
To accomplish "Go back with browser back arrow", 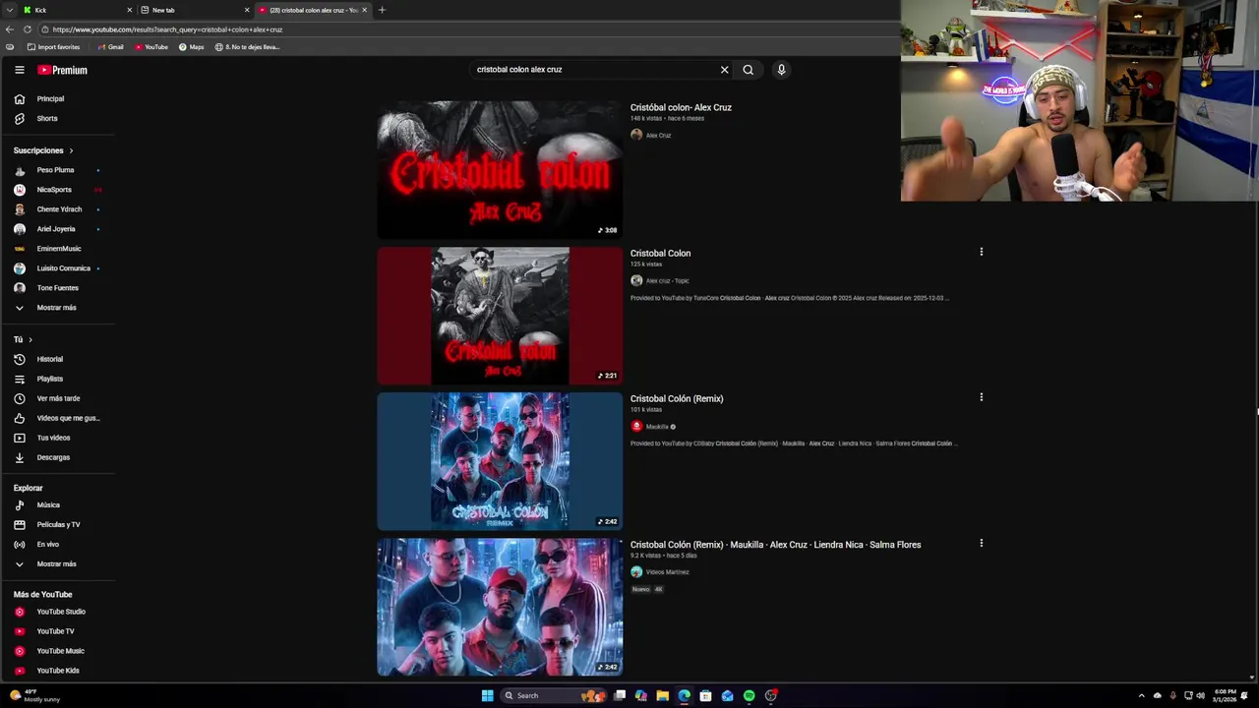I will click(x=9, y=29).
